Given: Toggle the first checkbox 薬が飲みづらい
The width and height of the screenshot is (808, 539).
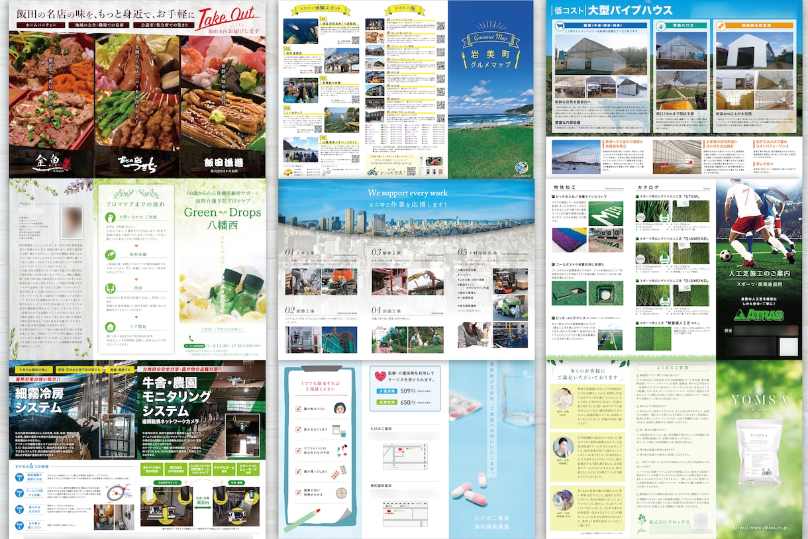Looking at the screenshot, I should [299, 409].
